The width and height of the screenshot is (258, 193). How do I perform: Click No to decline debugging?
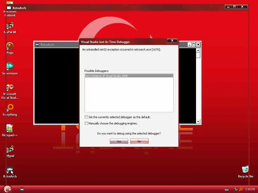coord(139,141)
